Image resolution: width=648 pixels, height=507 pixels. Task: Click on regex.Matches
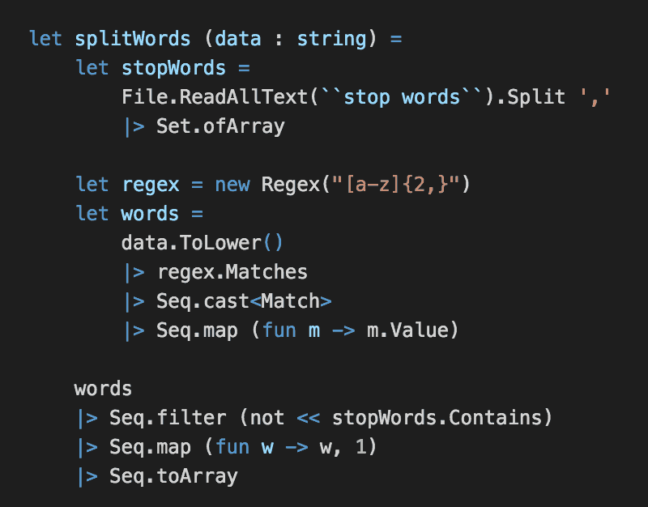coord(232,272)
